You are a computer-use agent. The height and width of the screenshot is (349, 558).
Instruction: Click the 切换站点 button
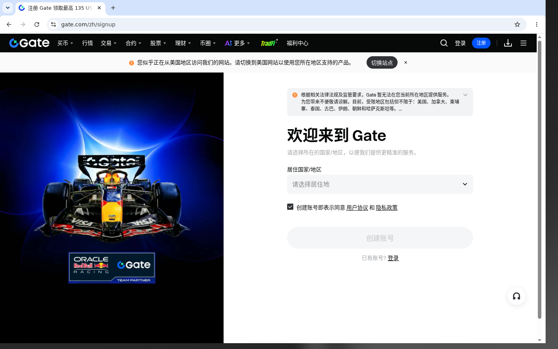[x=382, y=62]
